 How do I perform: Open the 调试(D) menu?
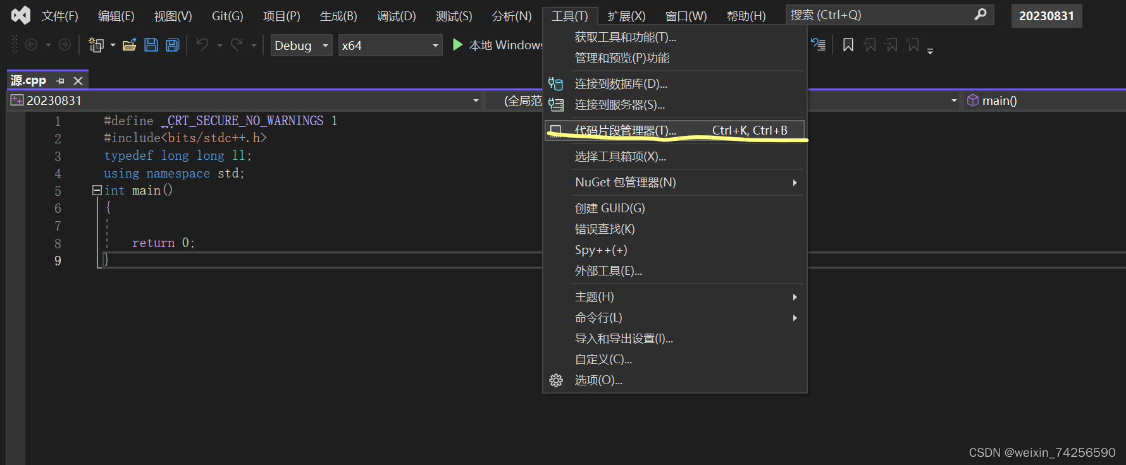tap(396, 16)
